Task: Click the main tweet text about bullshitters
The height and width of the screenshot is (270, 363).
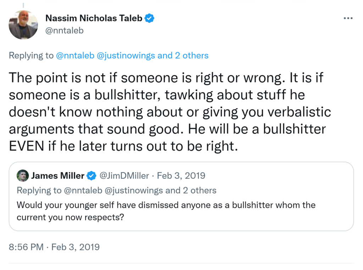Action: pos(167,112)
